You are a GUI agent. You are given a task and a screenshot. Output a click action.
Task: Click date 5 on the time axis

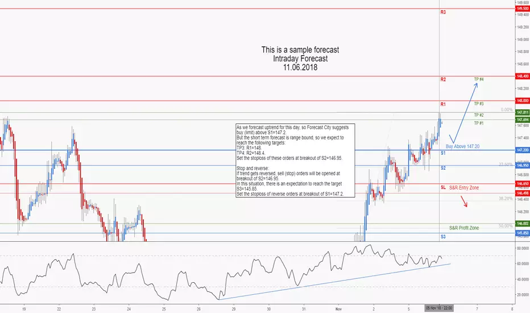(x=409, y=309)
